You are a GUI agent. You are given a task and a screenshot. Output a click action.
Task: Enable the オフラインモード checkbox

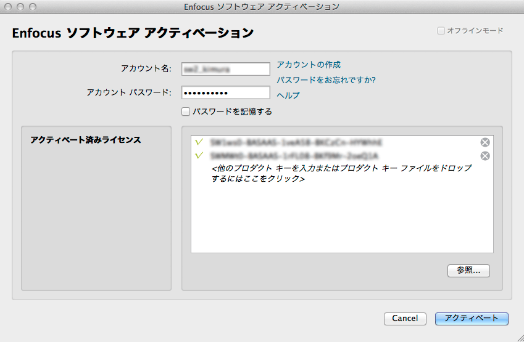point(441,31)
